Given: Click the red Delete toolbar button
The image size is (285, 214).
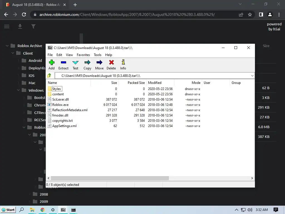Looking at the screenshot, I should pos(111,65).
